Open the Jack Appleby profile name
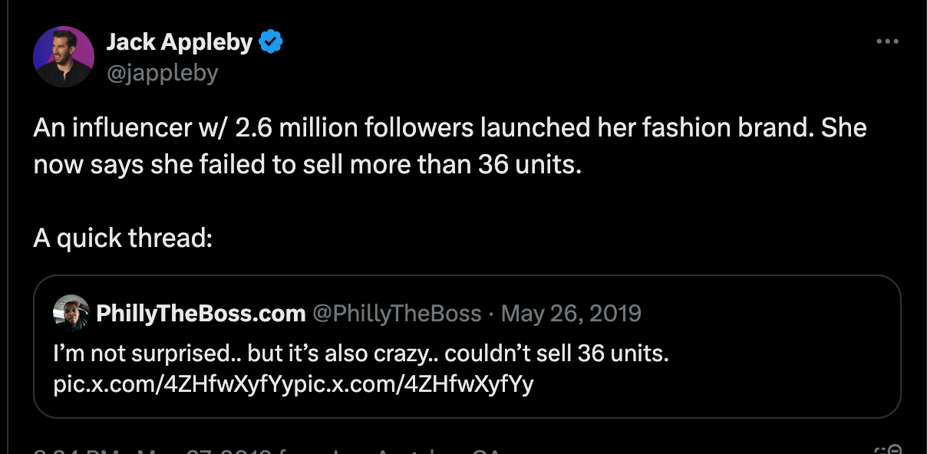This screenshot has height=454, width=927. click(x=179, y=42)
